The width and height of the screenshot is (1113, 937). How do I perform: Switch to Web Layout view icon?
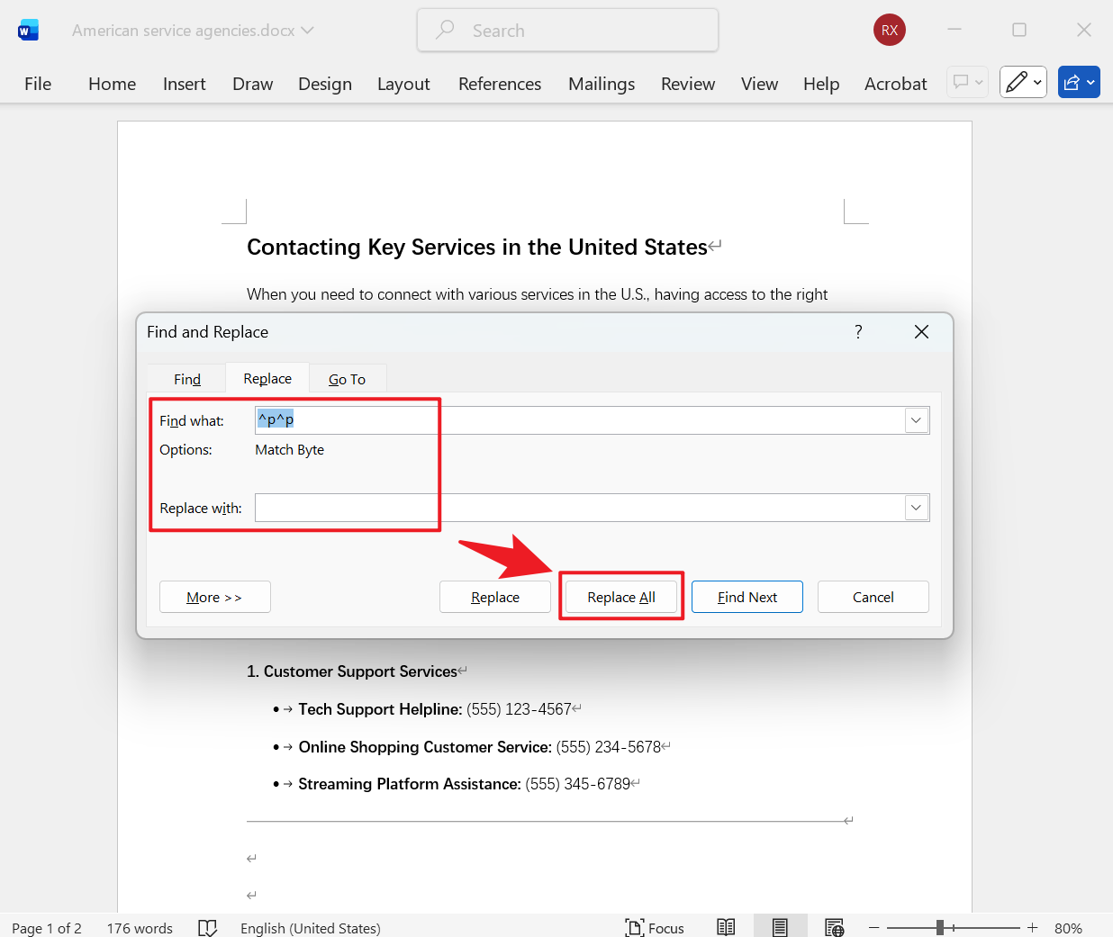(x=834, y=927)
